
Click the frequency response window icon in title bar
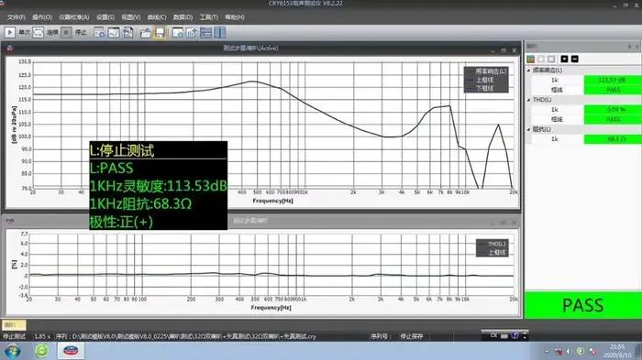[x=10, y=49]
